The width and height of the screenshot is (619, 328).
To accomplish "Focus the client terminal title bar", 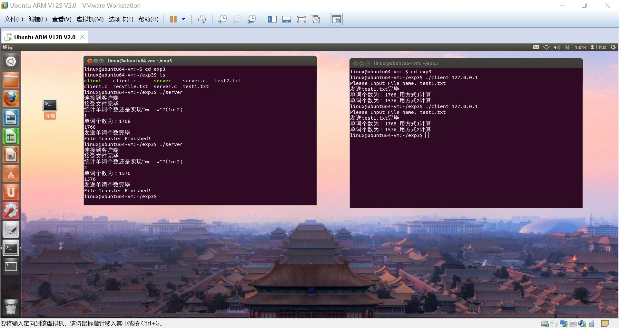I will [x=466, y=63].
